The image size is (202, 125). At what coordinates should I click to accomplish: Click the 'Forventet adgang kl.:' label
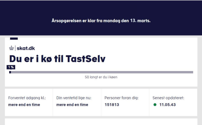pyautogui.click(x=27, y=98)
